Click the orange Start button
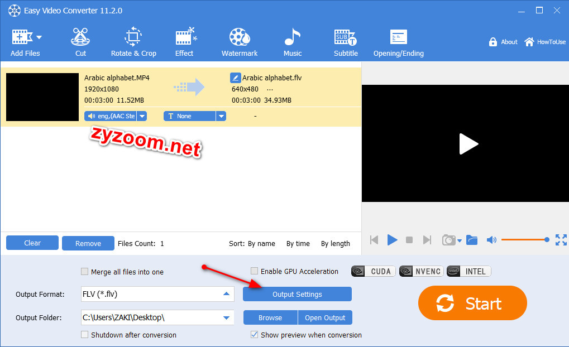 (472, 303)
